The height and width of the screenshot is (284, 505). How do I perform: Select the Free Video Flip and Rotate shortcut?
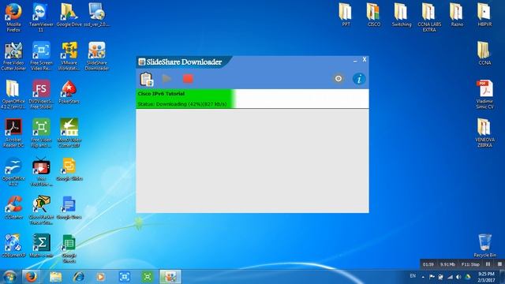click(41, 133)
